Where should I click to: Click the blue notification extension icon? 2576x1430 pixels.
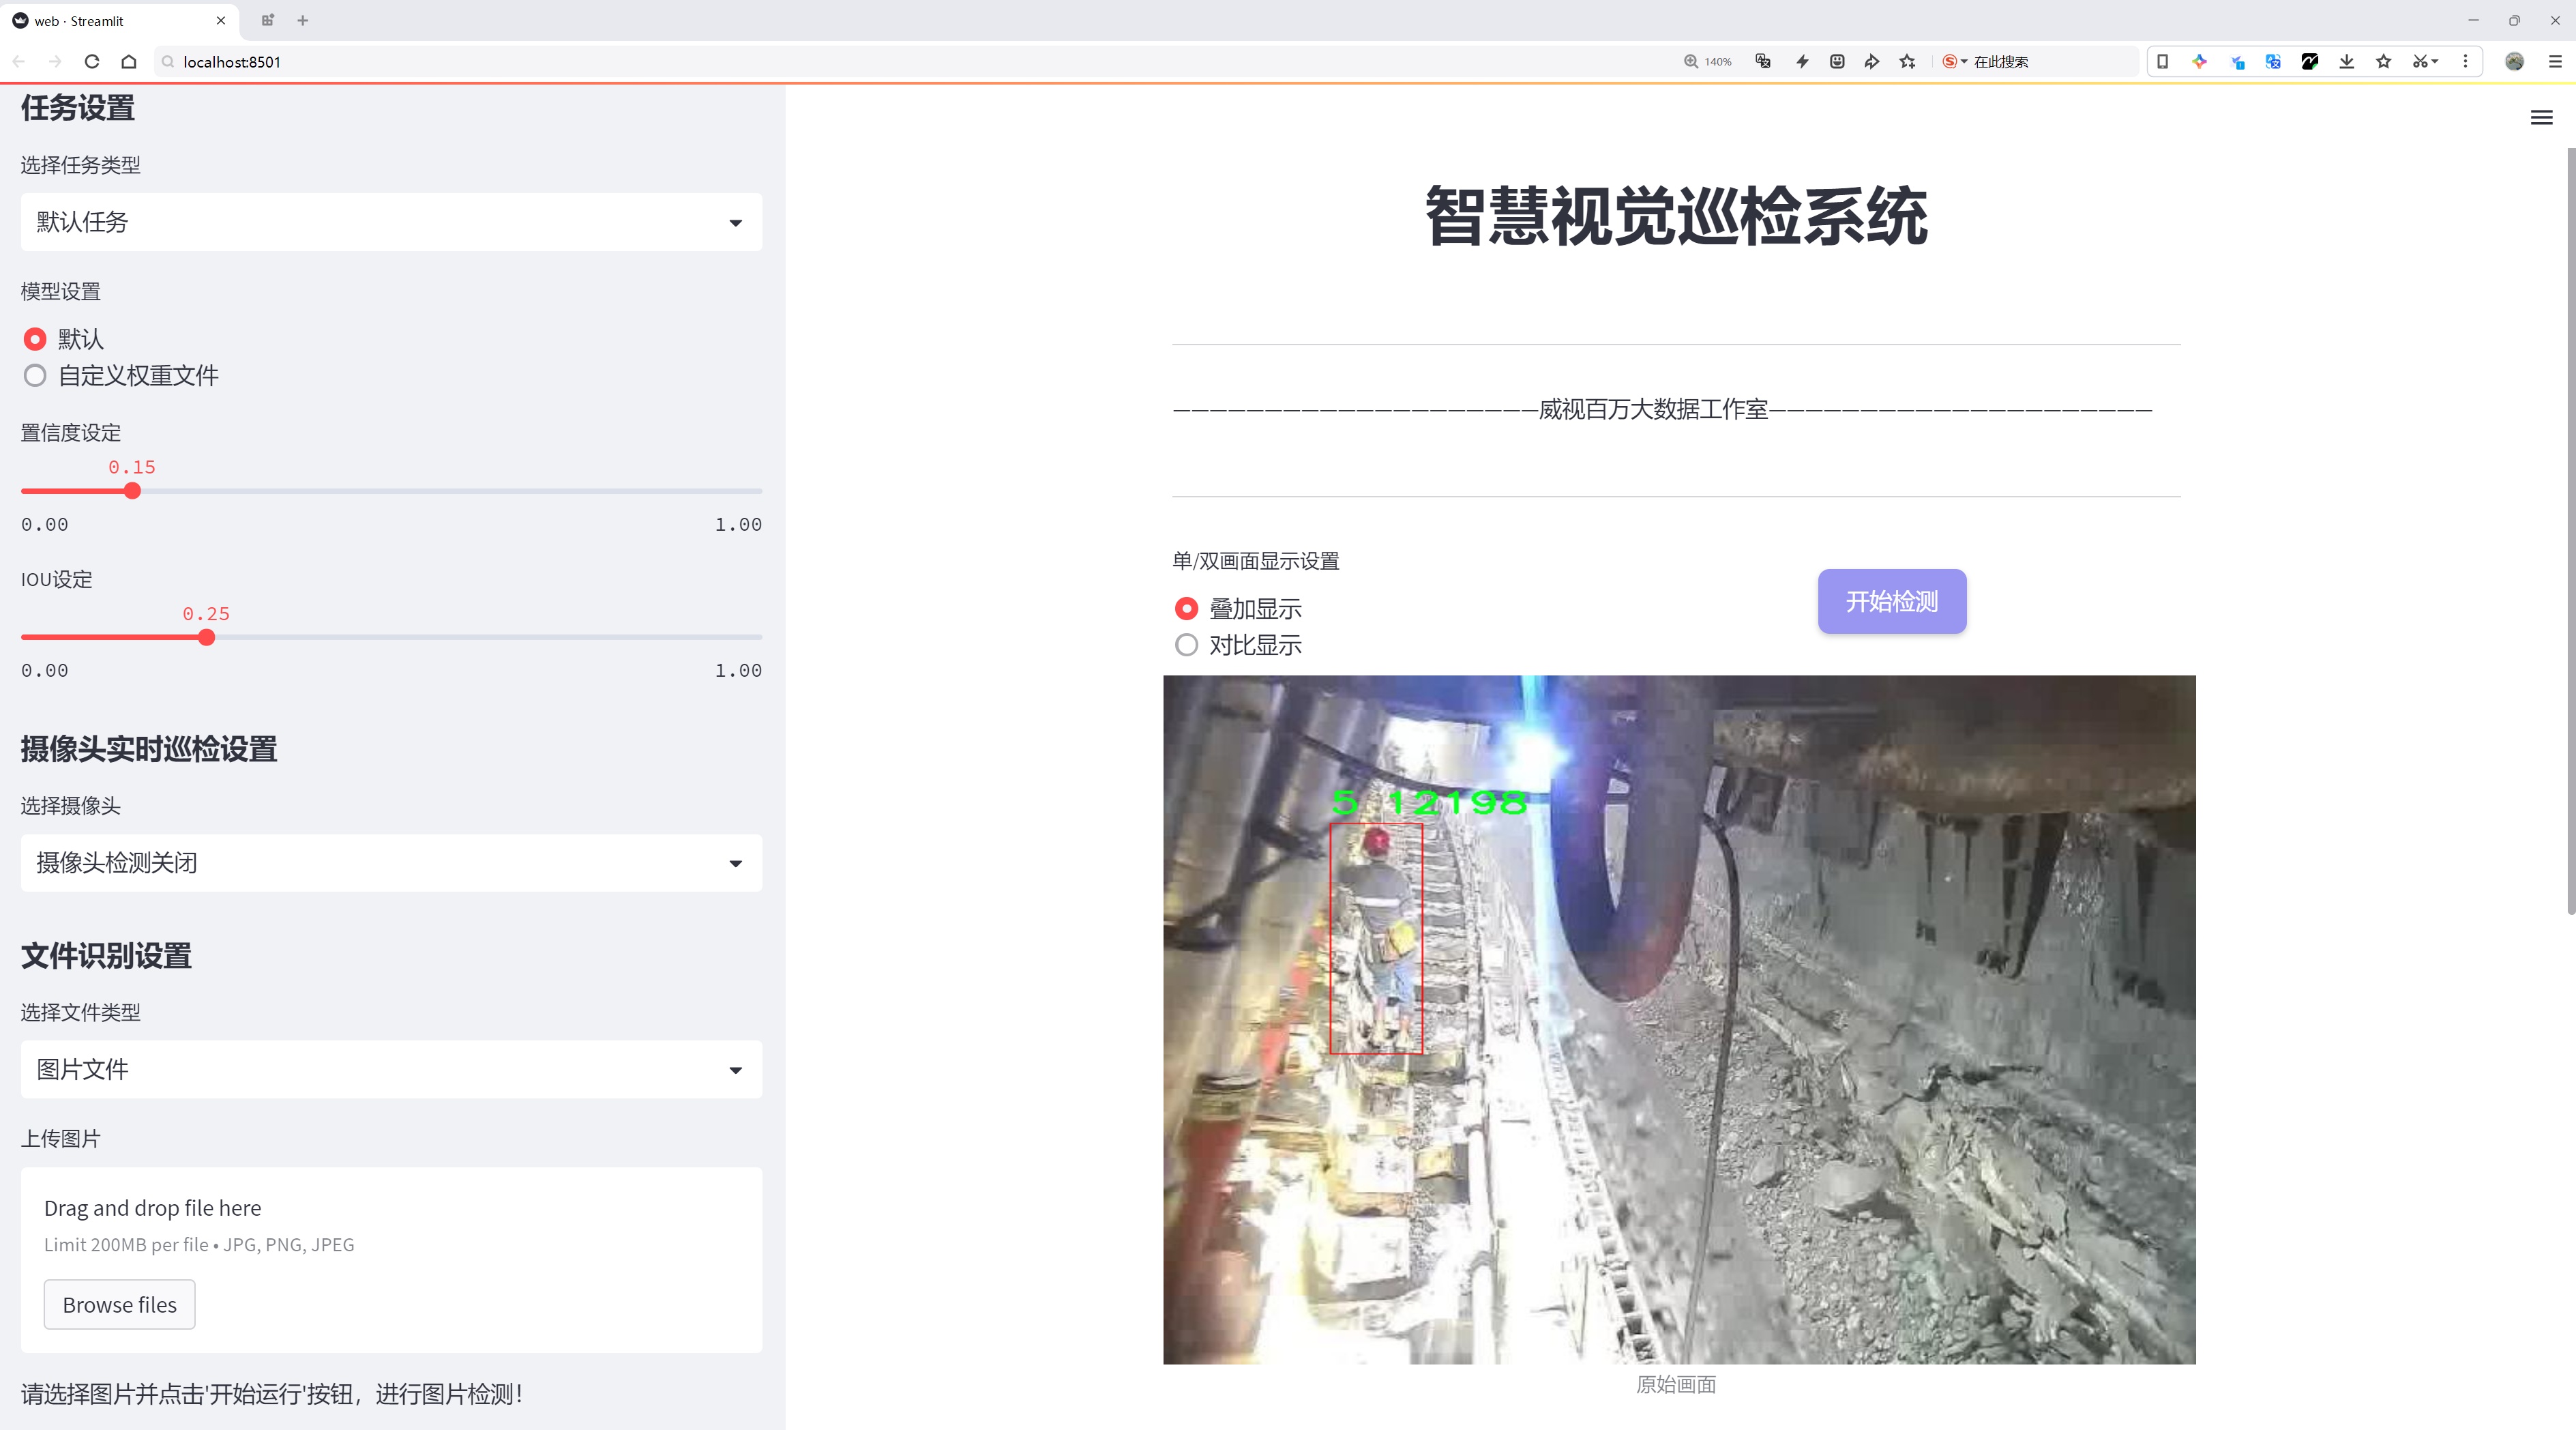[x=2237, y=62]
